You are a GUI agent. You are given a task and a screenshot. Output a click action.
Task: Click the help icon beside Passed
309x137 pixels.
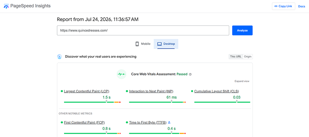190,74
